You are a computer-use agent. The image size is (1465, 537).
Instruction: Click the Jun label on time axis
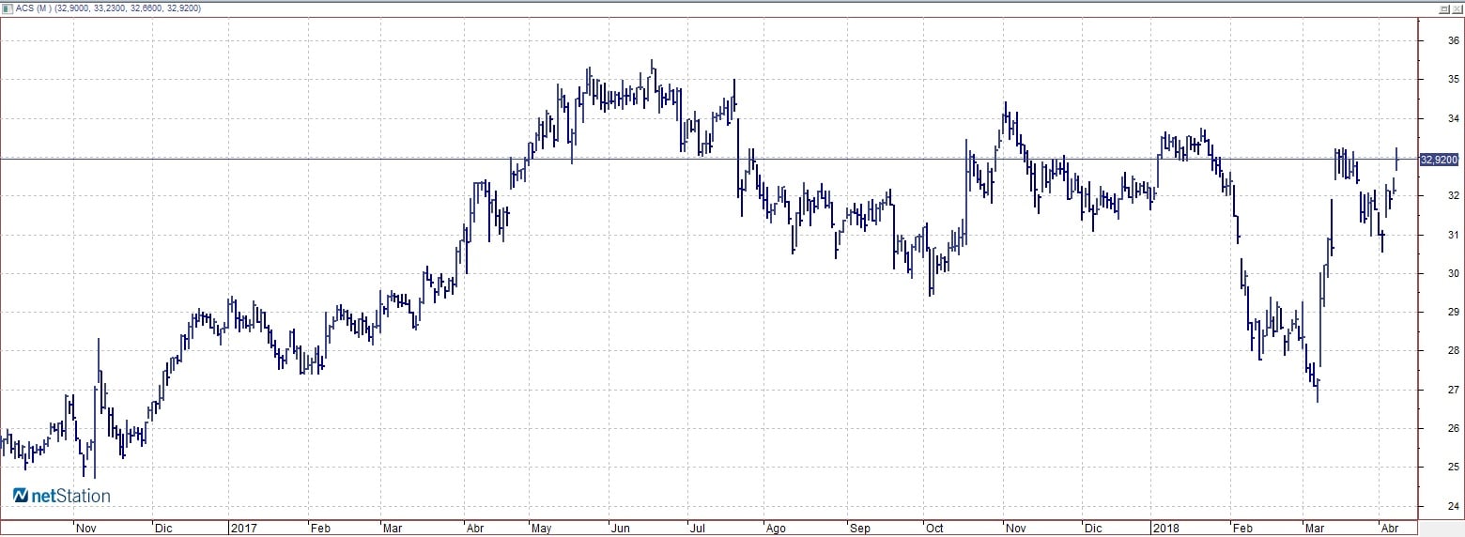(x=620, y=529)
